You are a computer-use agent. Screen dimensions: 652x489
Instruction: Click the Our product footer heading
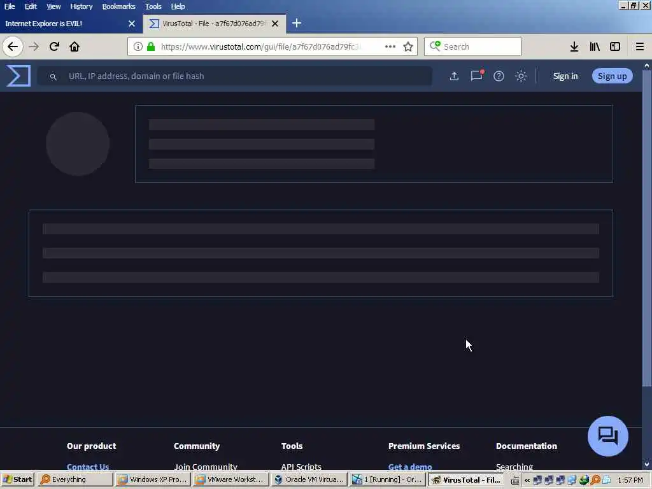tap(92, 446)
